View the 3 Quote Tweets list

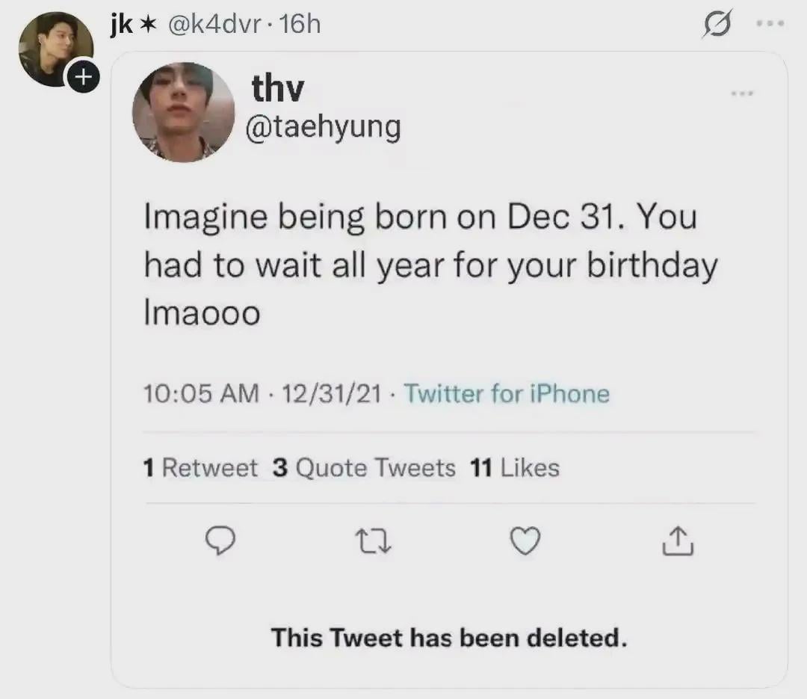click(x=364, y=468)
